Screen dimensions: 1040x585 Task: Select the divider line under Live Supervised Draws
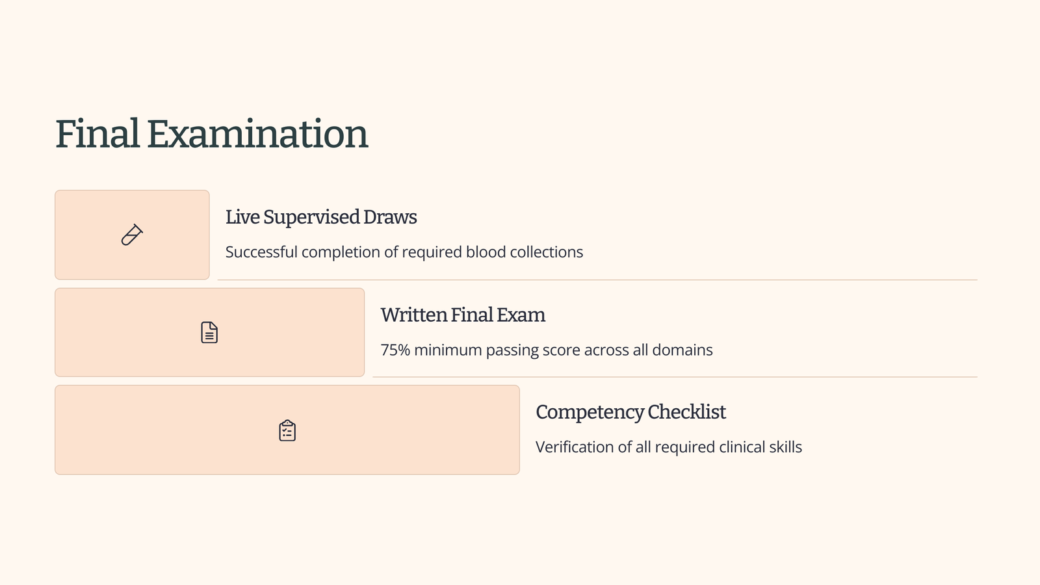click(x=597, y=280)
